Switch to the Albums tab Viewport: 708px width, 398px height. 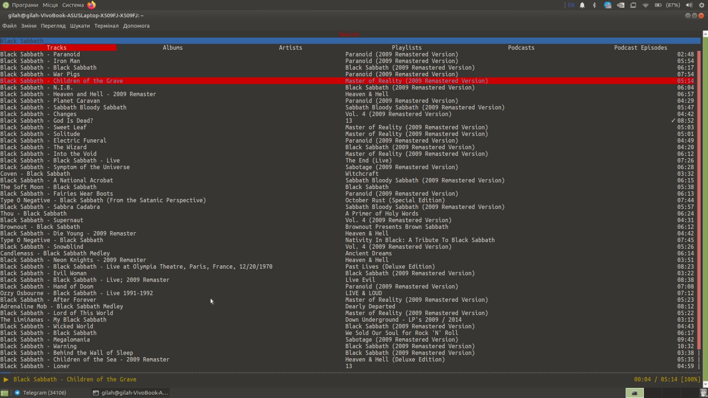tap(173, 48)
